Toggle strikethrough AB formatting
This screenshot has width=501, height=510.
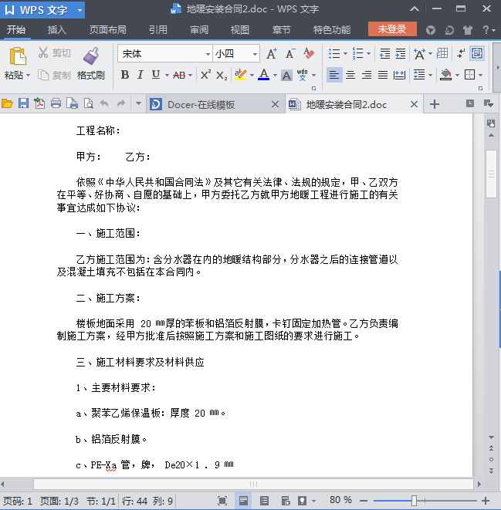(x=179, y=75)
